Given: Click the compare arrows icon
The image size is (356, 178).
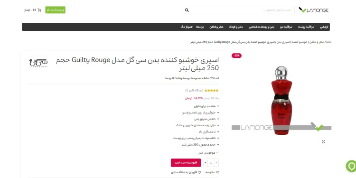Looking at the screenshot, I should pos(217,172).
